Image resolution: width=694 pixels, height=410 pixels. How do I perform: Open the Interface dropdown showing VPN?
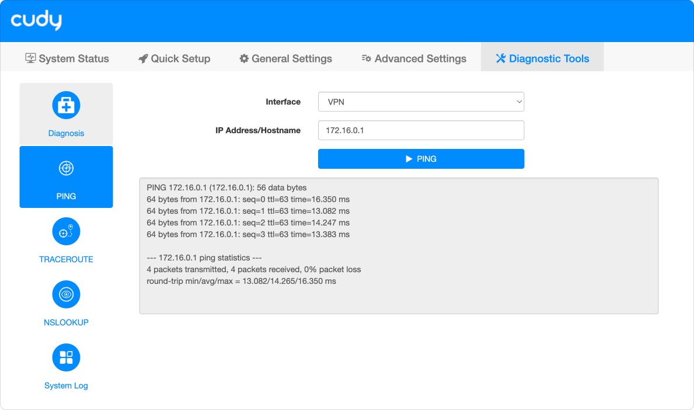point(420,102)
